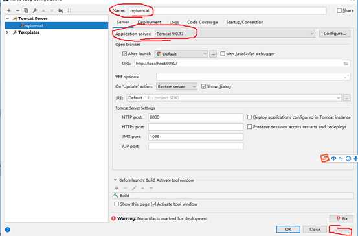Select the Build entry in Before launch list
Viewport: 358px width, 236px height.
point(233,196)
